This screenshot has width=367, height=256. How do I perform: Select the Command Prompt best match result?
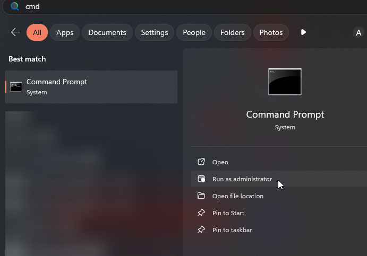(x=91, y=87)
